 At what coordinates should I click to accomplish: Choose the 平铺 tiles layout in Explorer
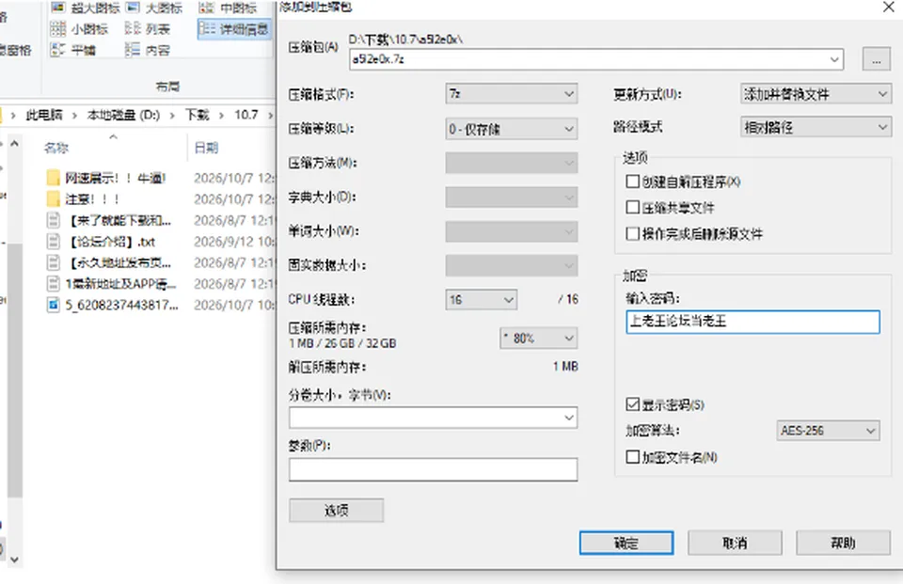pos(57,50)
